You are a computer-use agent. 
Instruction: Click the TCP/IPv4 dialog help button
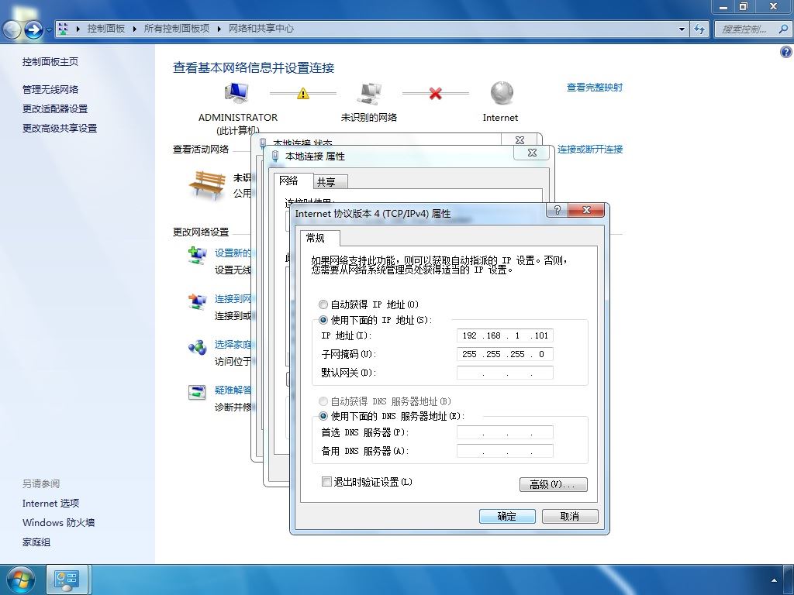coord(557,209)
